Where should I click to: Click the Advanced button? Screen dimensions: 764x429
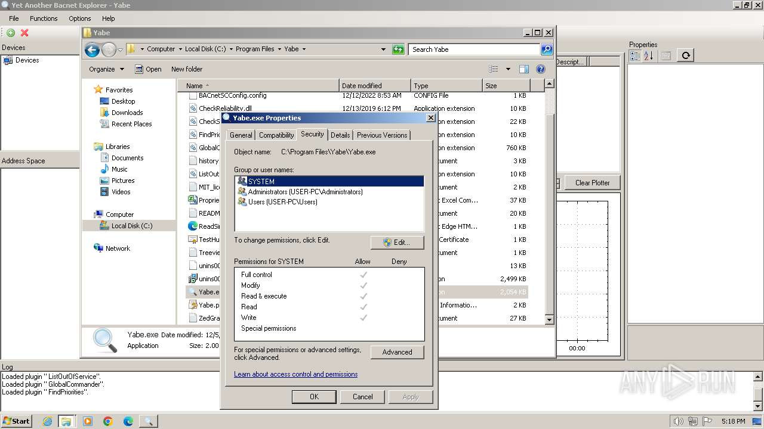[397, 352]
